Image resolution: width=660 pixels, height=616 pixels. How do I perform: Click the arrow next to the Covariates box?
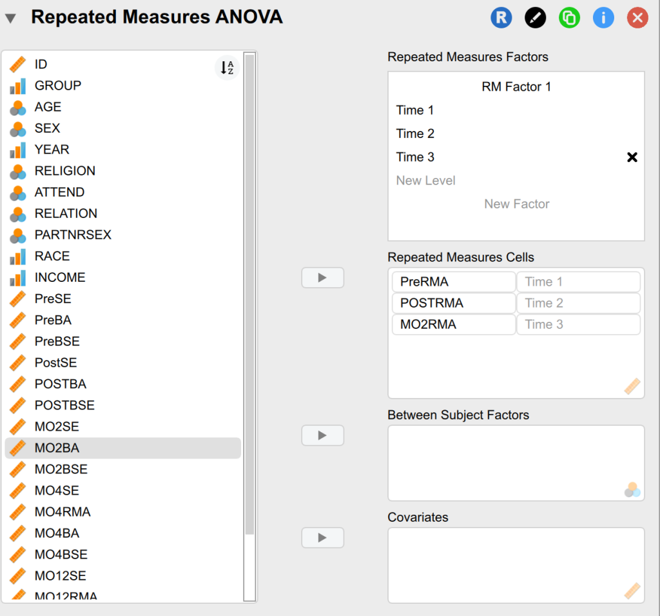(322, 537)
